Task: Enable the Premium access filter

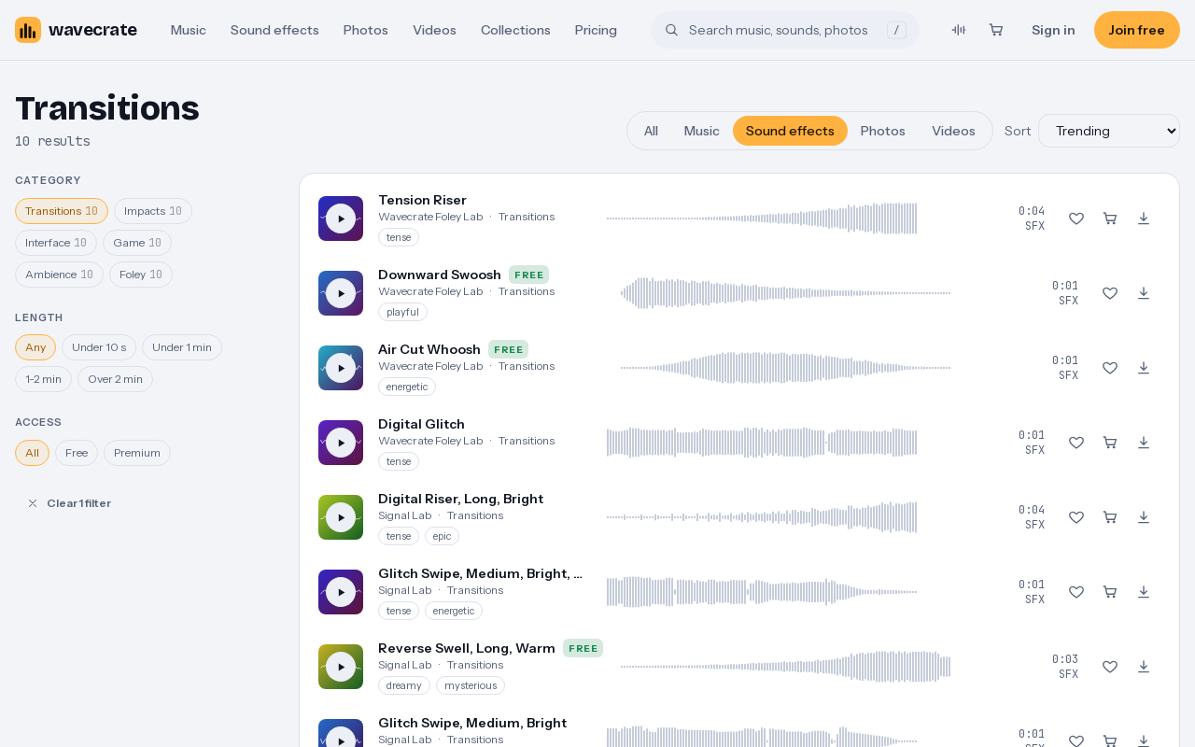Action: tap(137, 453)
